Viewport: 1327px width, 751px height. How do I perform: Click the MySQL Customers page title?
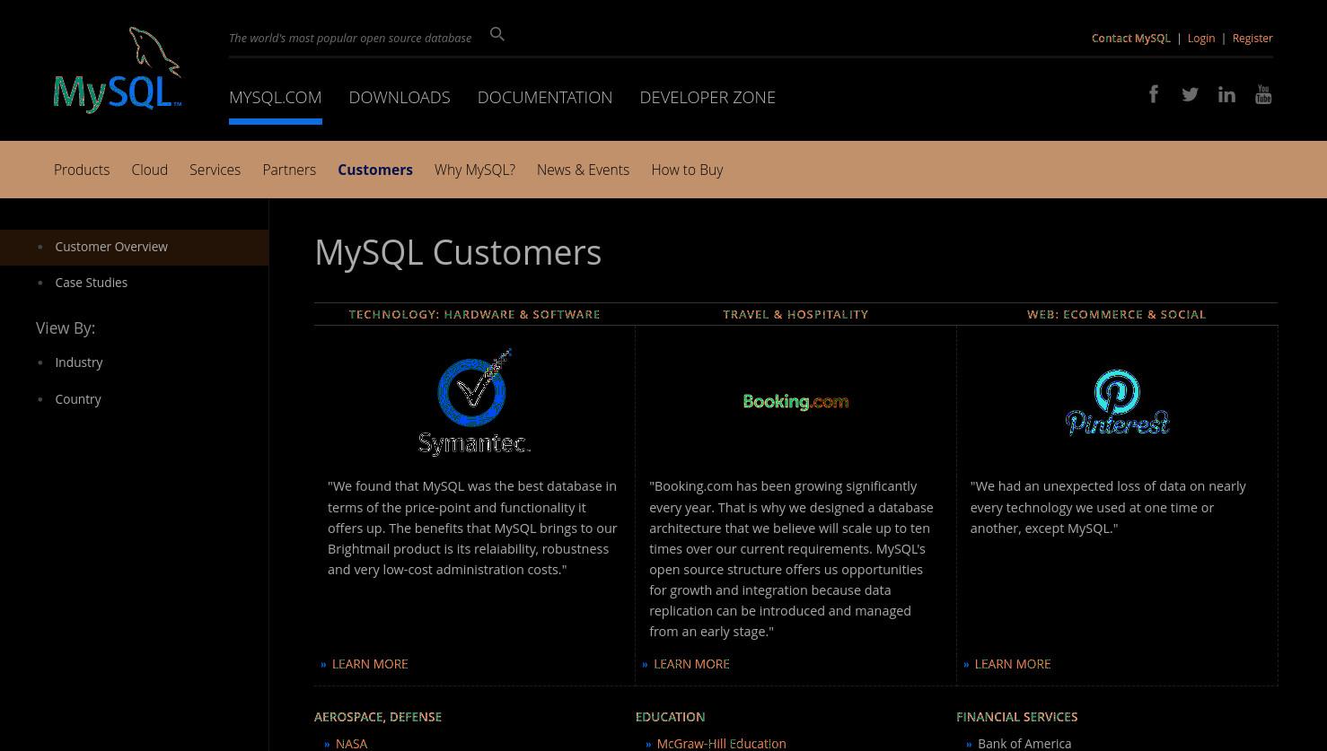[458, 252]
